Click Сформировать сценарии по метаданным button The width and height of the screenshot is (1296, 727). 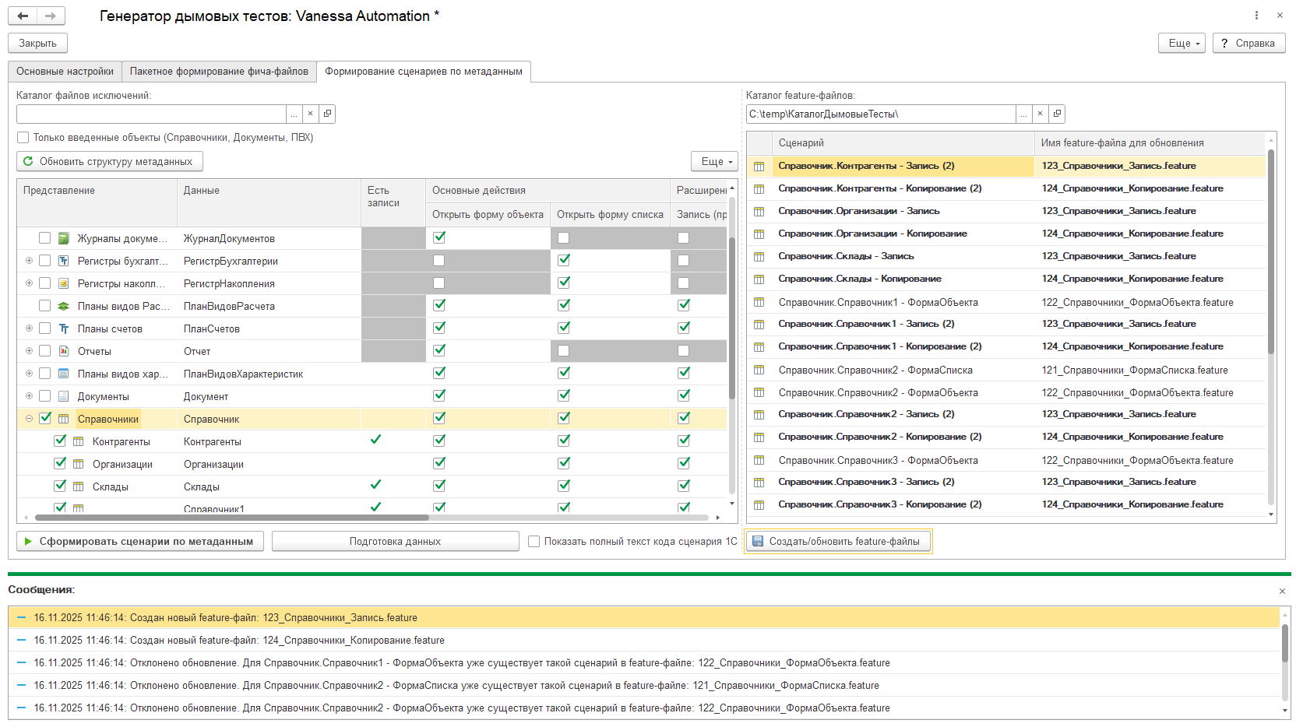[140, 541]
